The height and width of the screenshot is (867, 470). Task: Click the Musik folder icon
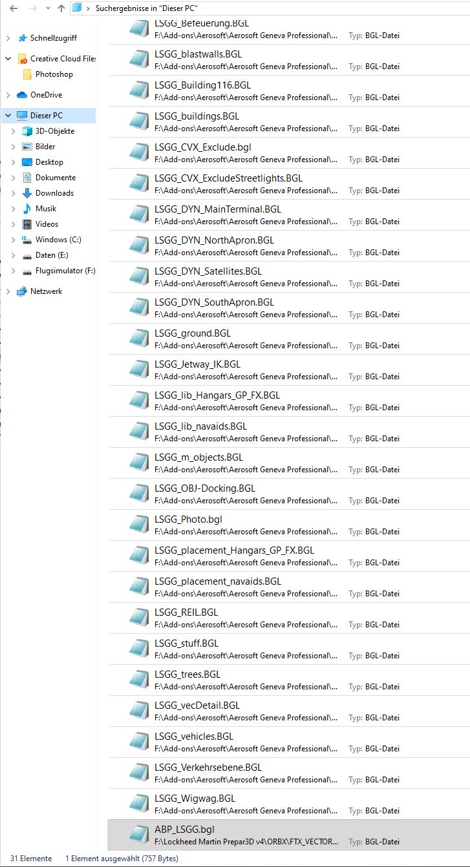click(x=27, y=209)
